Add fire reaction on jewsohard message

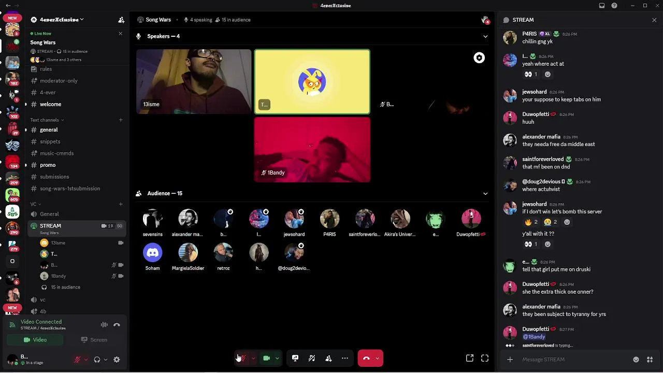tap(531, 222)
